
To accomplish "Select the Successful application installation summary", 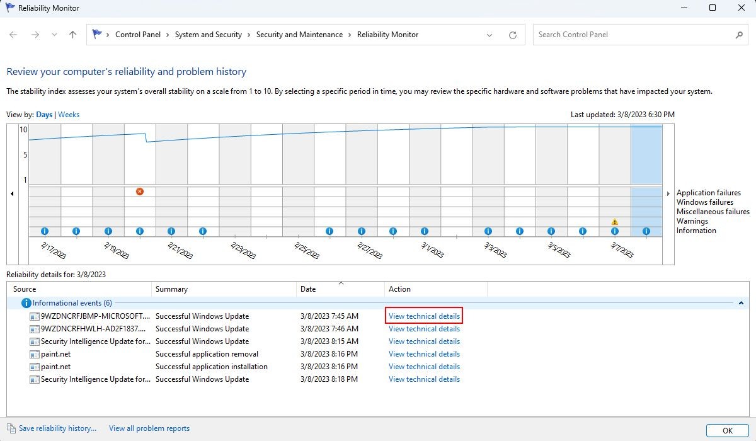I will [212, 367].
